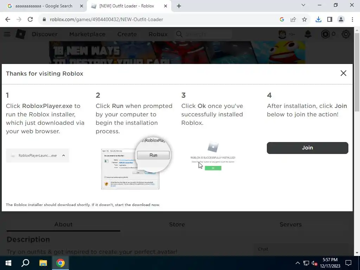This screenshot has width=360, height=270.
Task: Click the 'Thanks for visiting Roblox' heading
Action: pyautogui.click(x=45, y=74)
